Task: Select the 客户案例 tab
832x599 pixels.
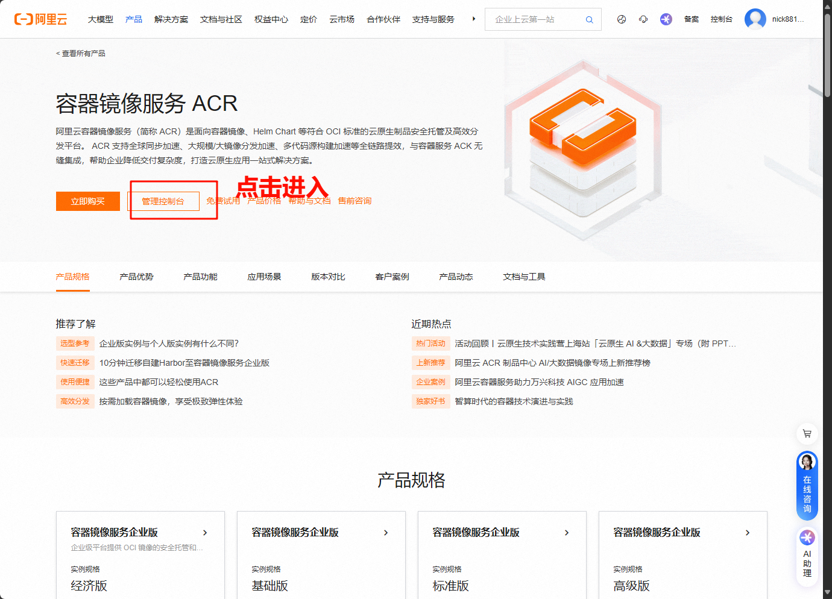Action: (x=392, y=277)
